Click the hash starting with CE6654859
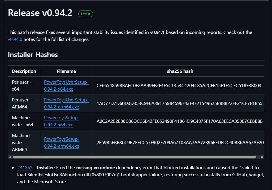The image size is (272, 190). click(x=179, y=86)
